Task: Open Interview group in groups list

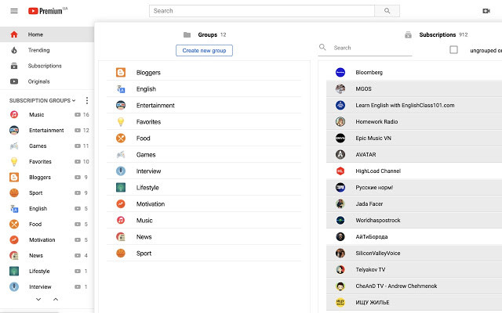Action: tap(204, 171)
